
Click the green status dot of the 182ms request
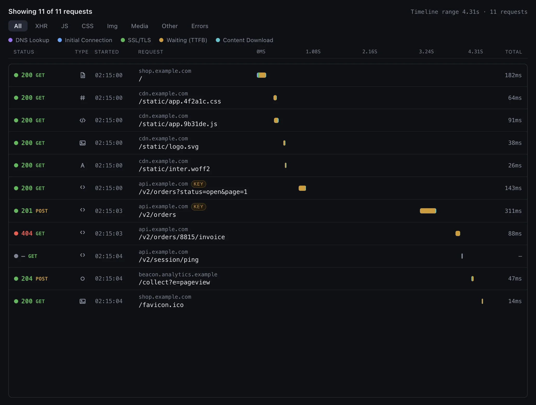16,75
